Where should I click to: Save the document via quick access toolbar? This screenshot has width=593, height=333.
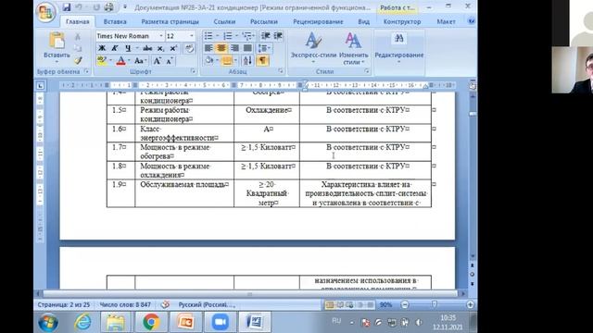coord(67,7)
